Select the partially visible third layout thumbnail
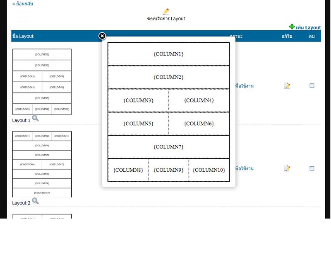The height and width of the screenshot is (263, 331). 42,216
